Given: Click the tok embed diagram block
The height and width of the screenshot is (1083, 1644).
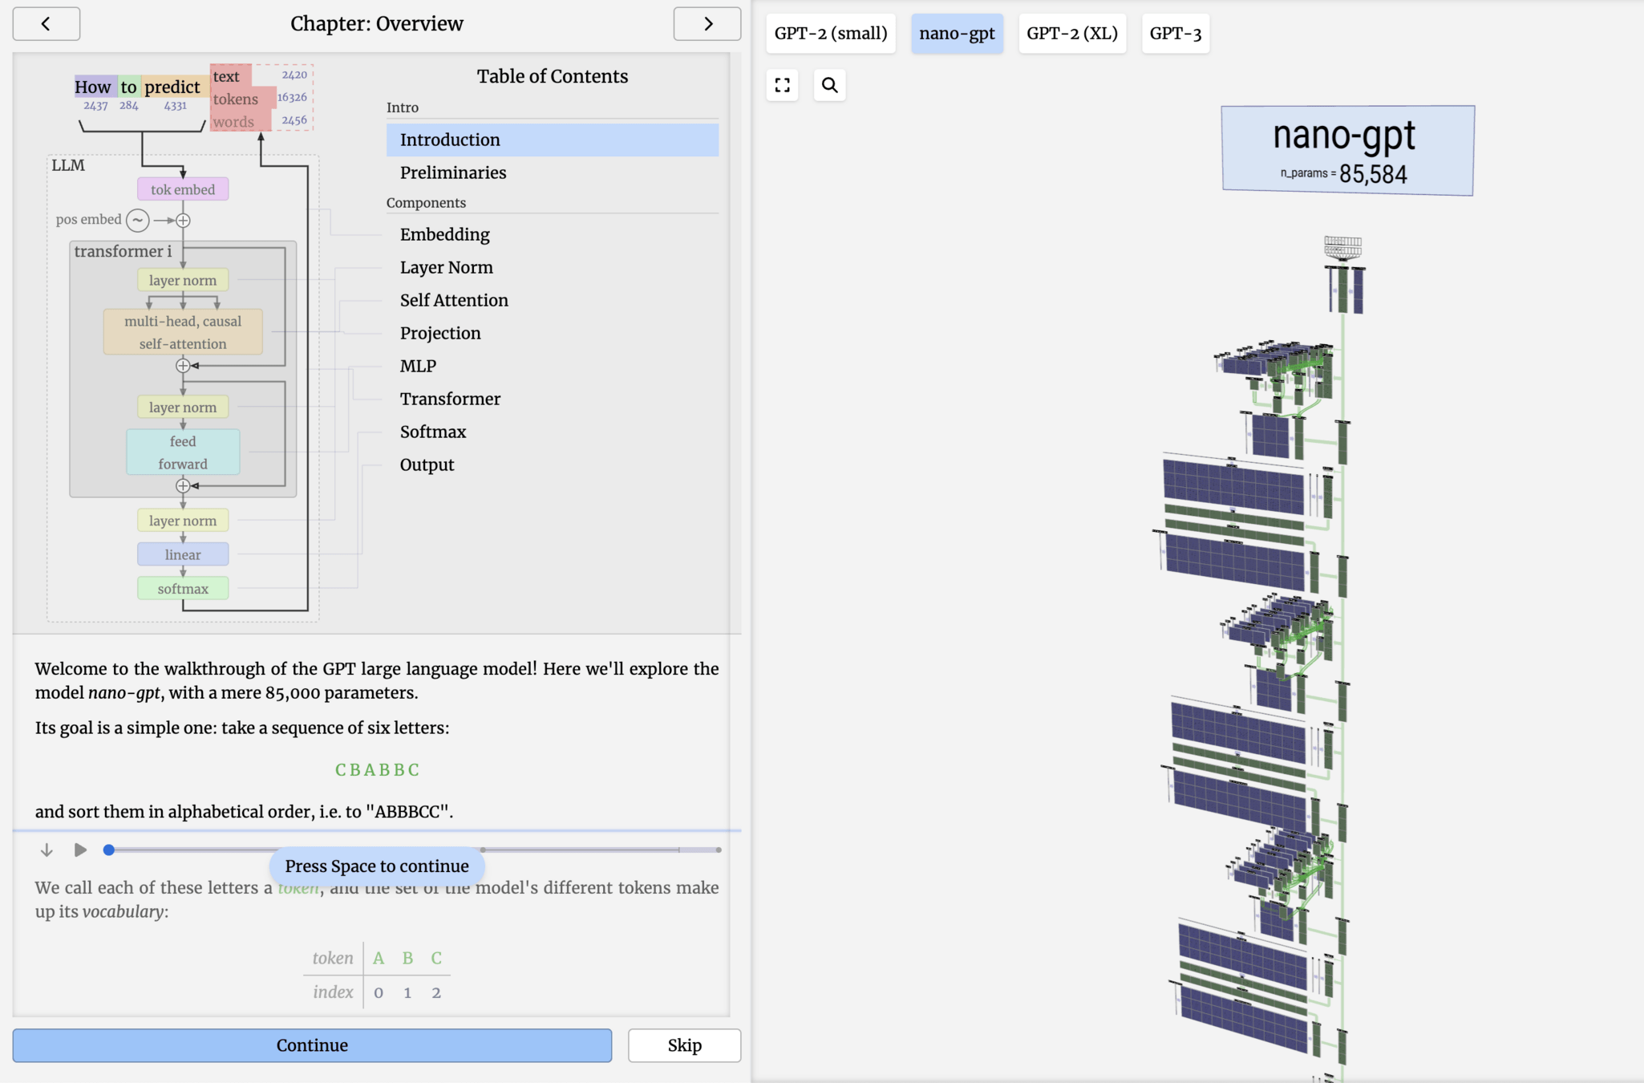Looking at the screenshot, I should 183,189.
